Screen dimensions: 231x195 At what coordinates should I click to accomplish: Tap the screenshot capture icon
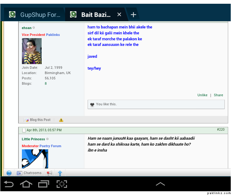pyautogui.click(x=62, y=184)
